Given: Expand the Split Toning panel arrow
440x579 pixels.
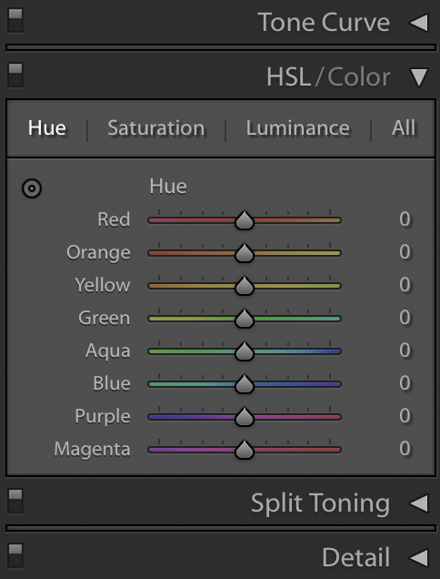Looking at the screenshot, I should click(x=419, y=503).
